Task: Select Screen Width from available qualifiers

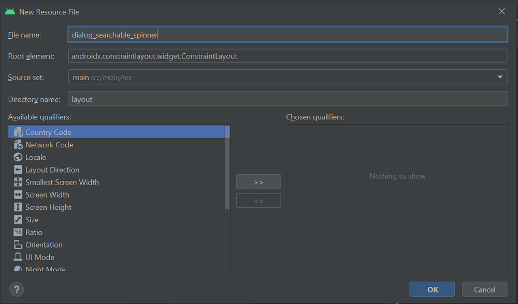Action: pyautogui.click(x=47, y=194)
